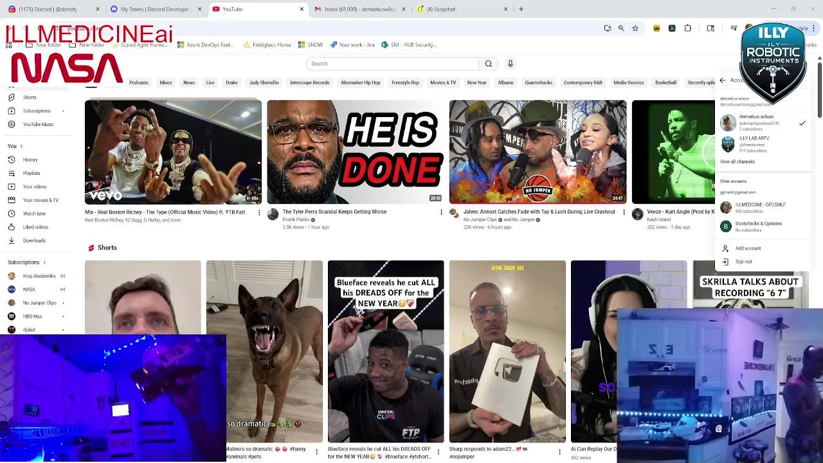823x463 pixels.
Task: Open the Malinois so dramatic short
Action: [x=264, y=352]
